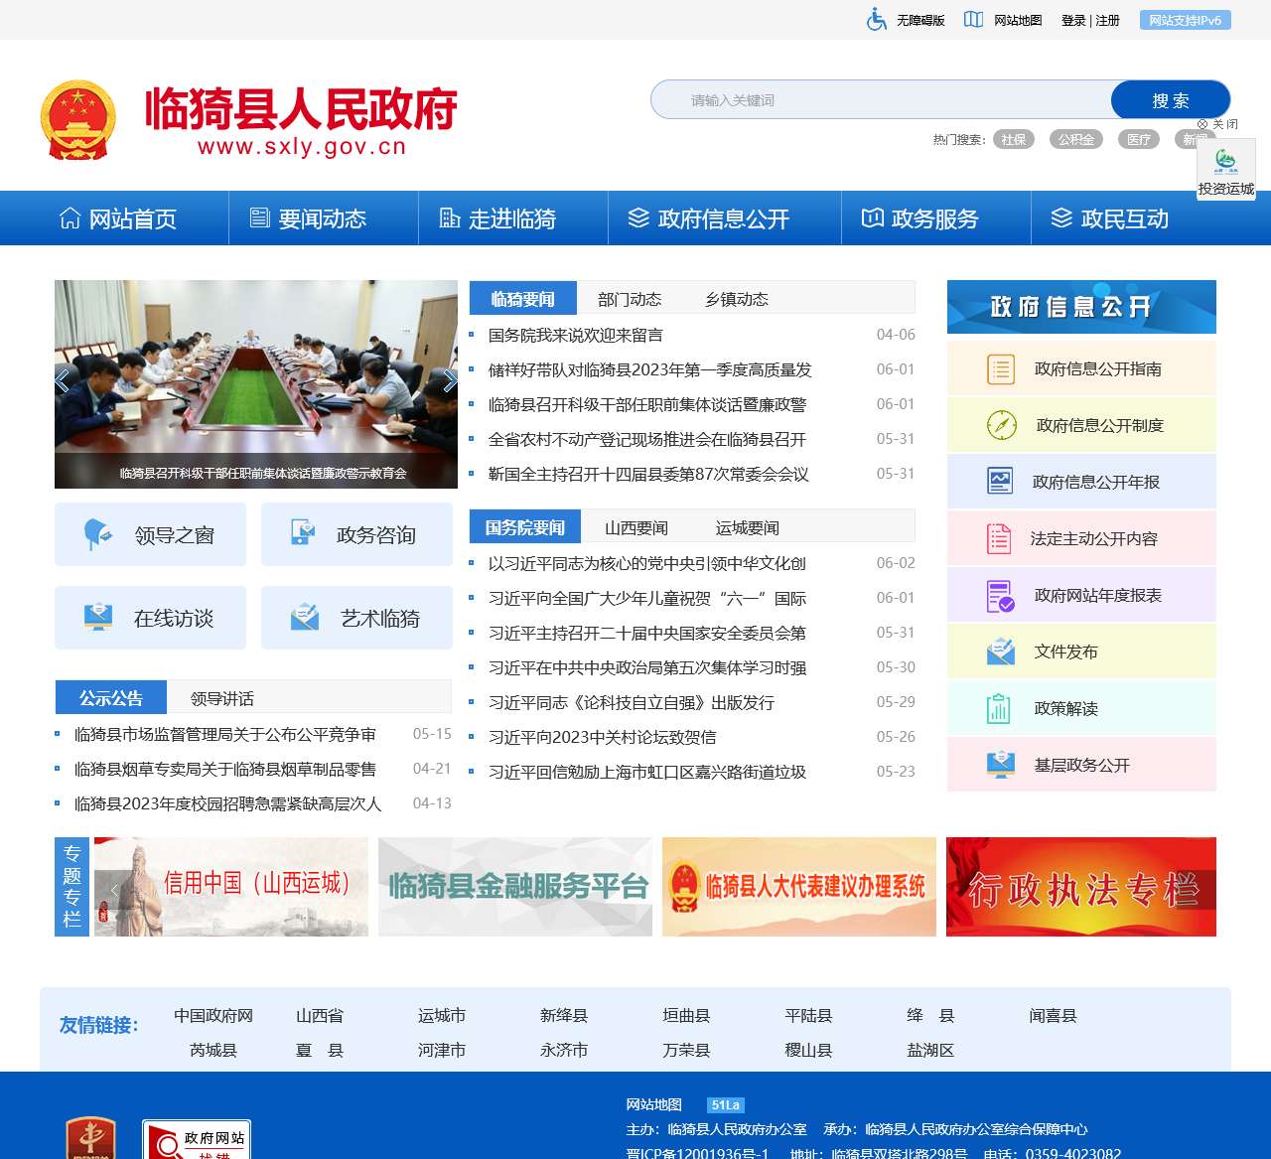The image size is (1271, 1159).
Task: Switch to the 部门动态 tab
Action: [x=629, y=299]
